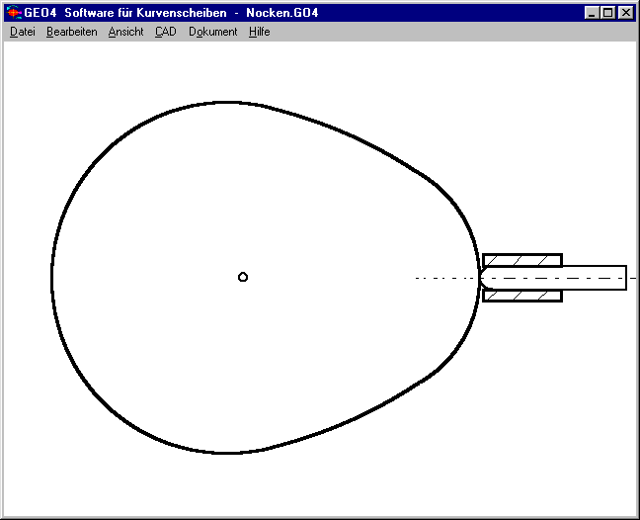Open the Ansicht menu
The image size is (640, 520).
(125, 32)
